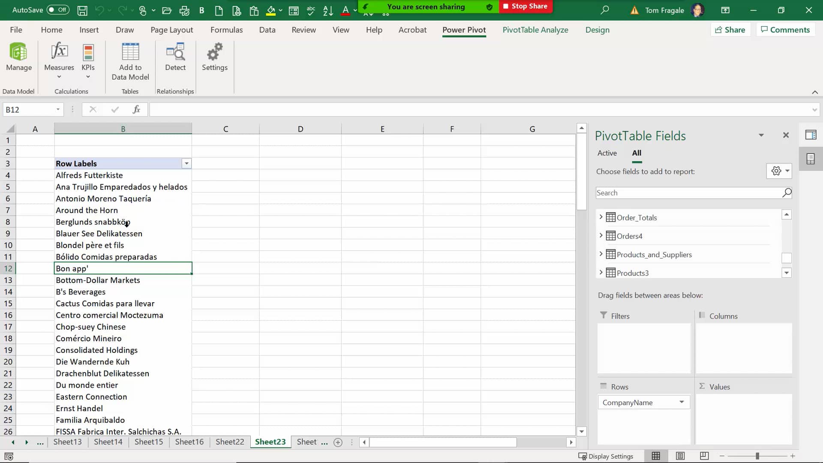Expand the Products3 table
Viewport: 823px width, 463px height.
point(601,273)
